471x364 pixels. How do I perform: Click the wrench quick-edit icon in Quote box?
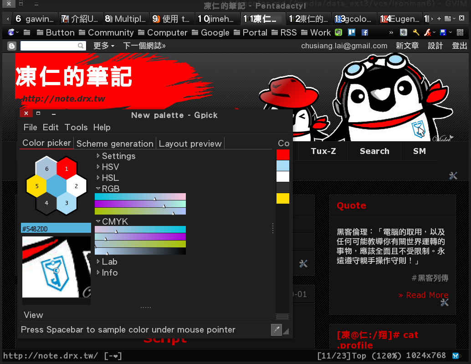444,302
